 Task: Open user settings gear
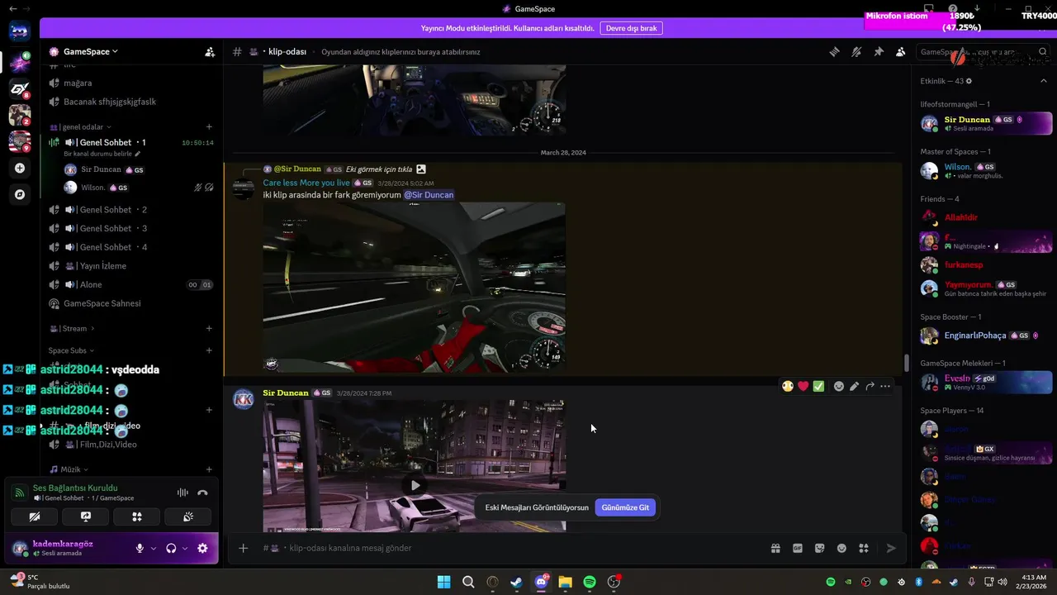pos(202,548)
